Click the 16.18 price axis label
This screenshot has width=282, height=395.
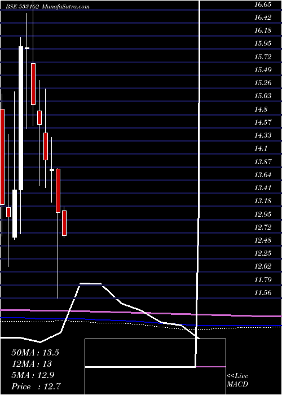pos(263,30)
